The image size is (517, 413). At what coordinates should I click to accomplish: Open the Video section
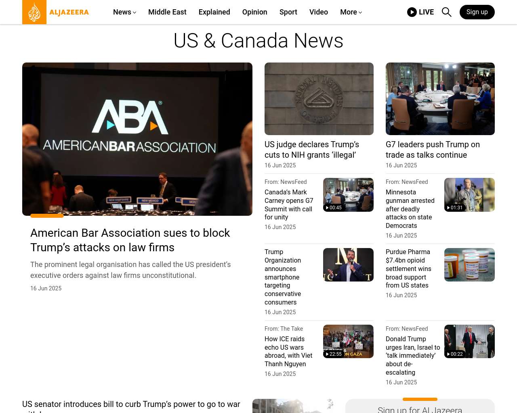(319, 12)
